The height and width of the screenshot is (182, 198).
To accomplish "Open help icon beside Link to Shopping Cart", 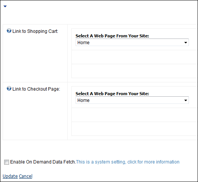I will 9,31.
